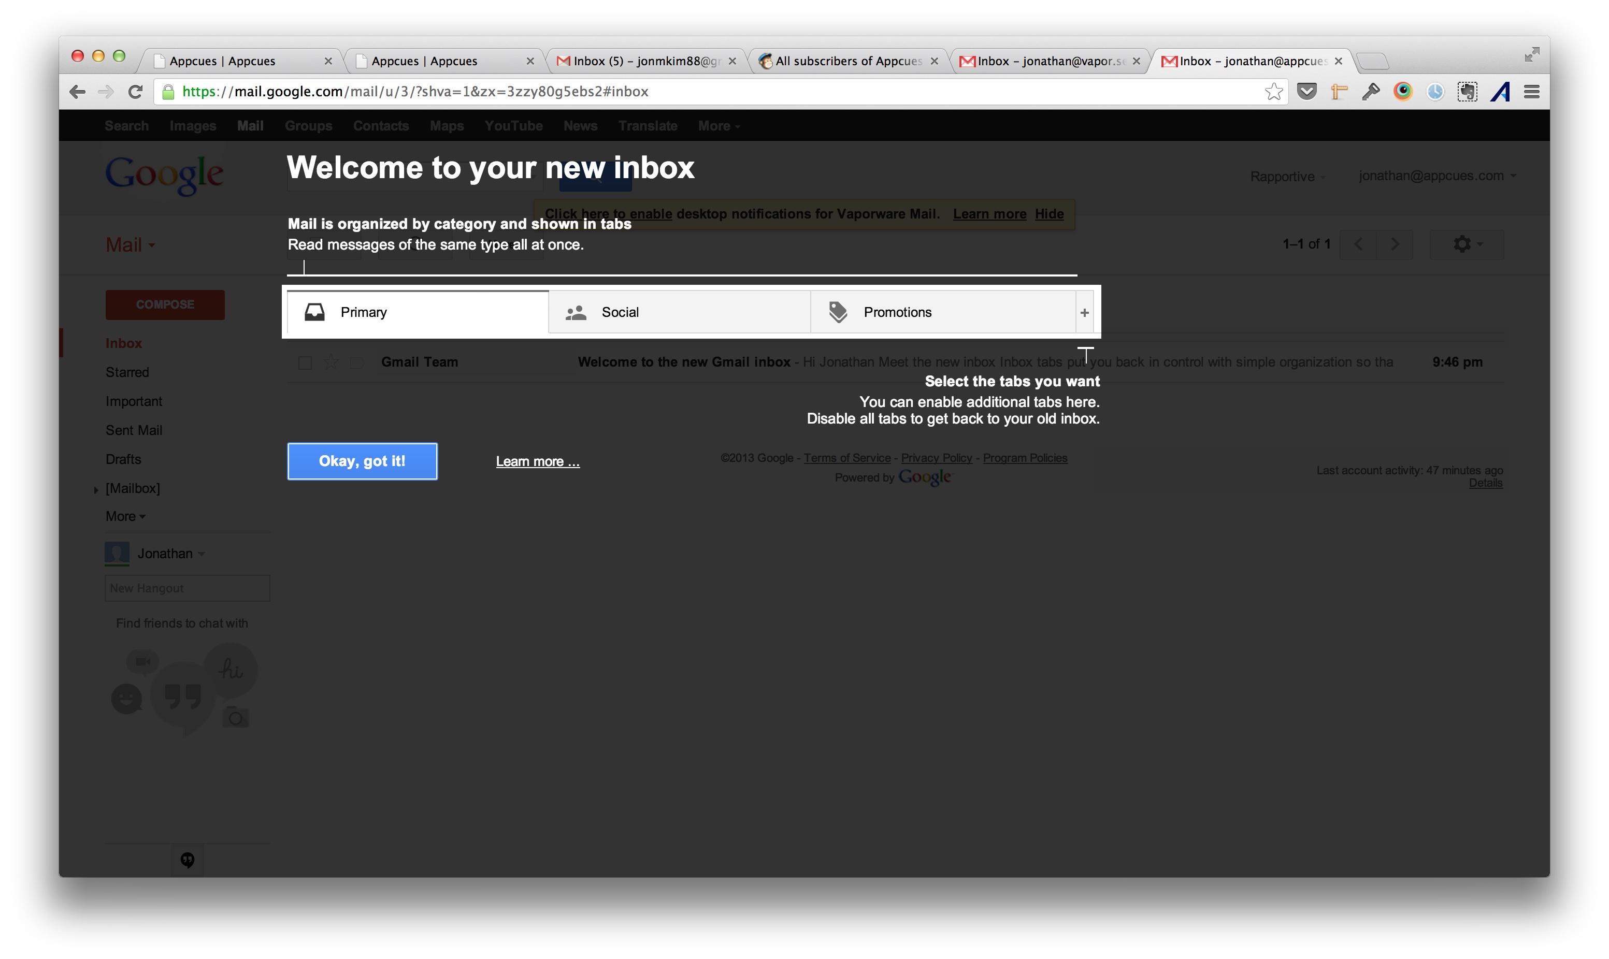Viewport: 1609px width, 959px height.
Task: Click the Okay, got it! button
Action: [362, 461]
